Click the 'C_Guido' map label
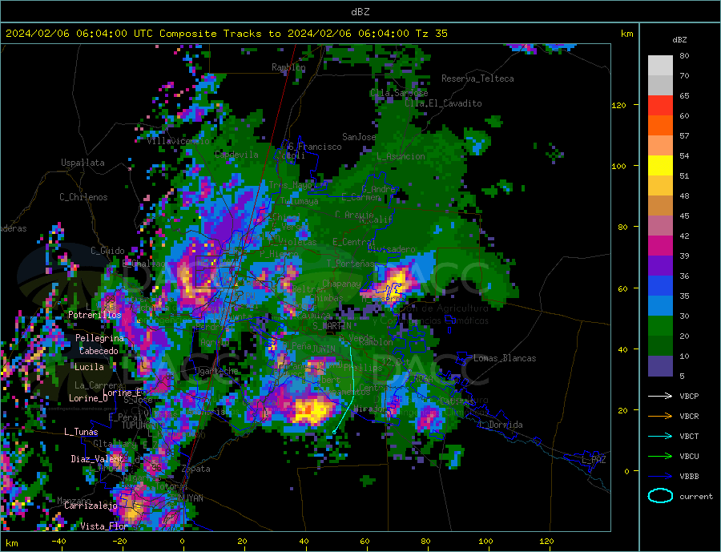The width and height of the screenshot is (721, 552). coord(107,251)
